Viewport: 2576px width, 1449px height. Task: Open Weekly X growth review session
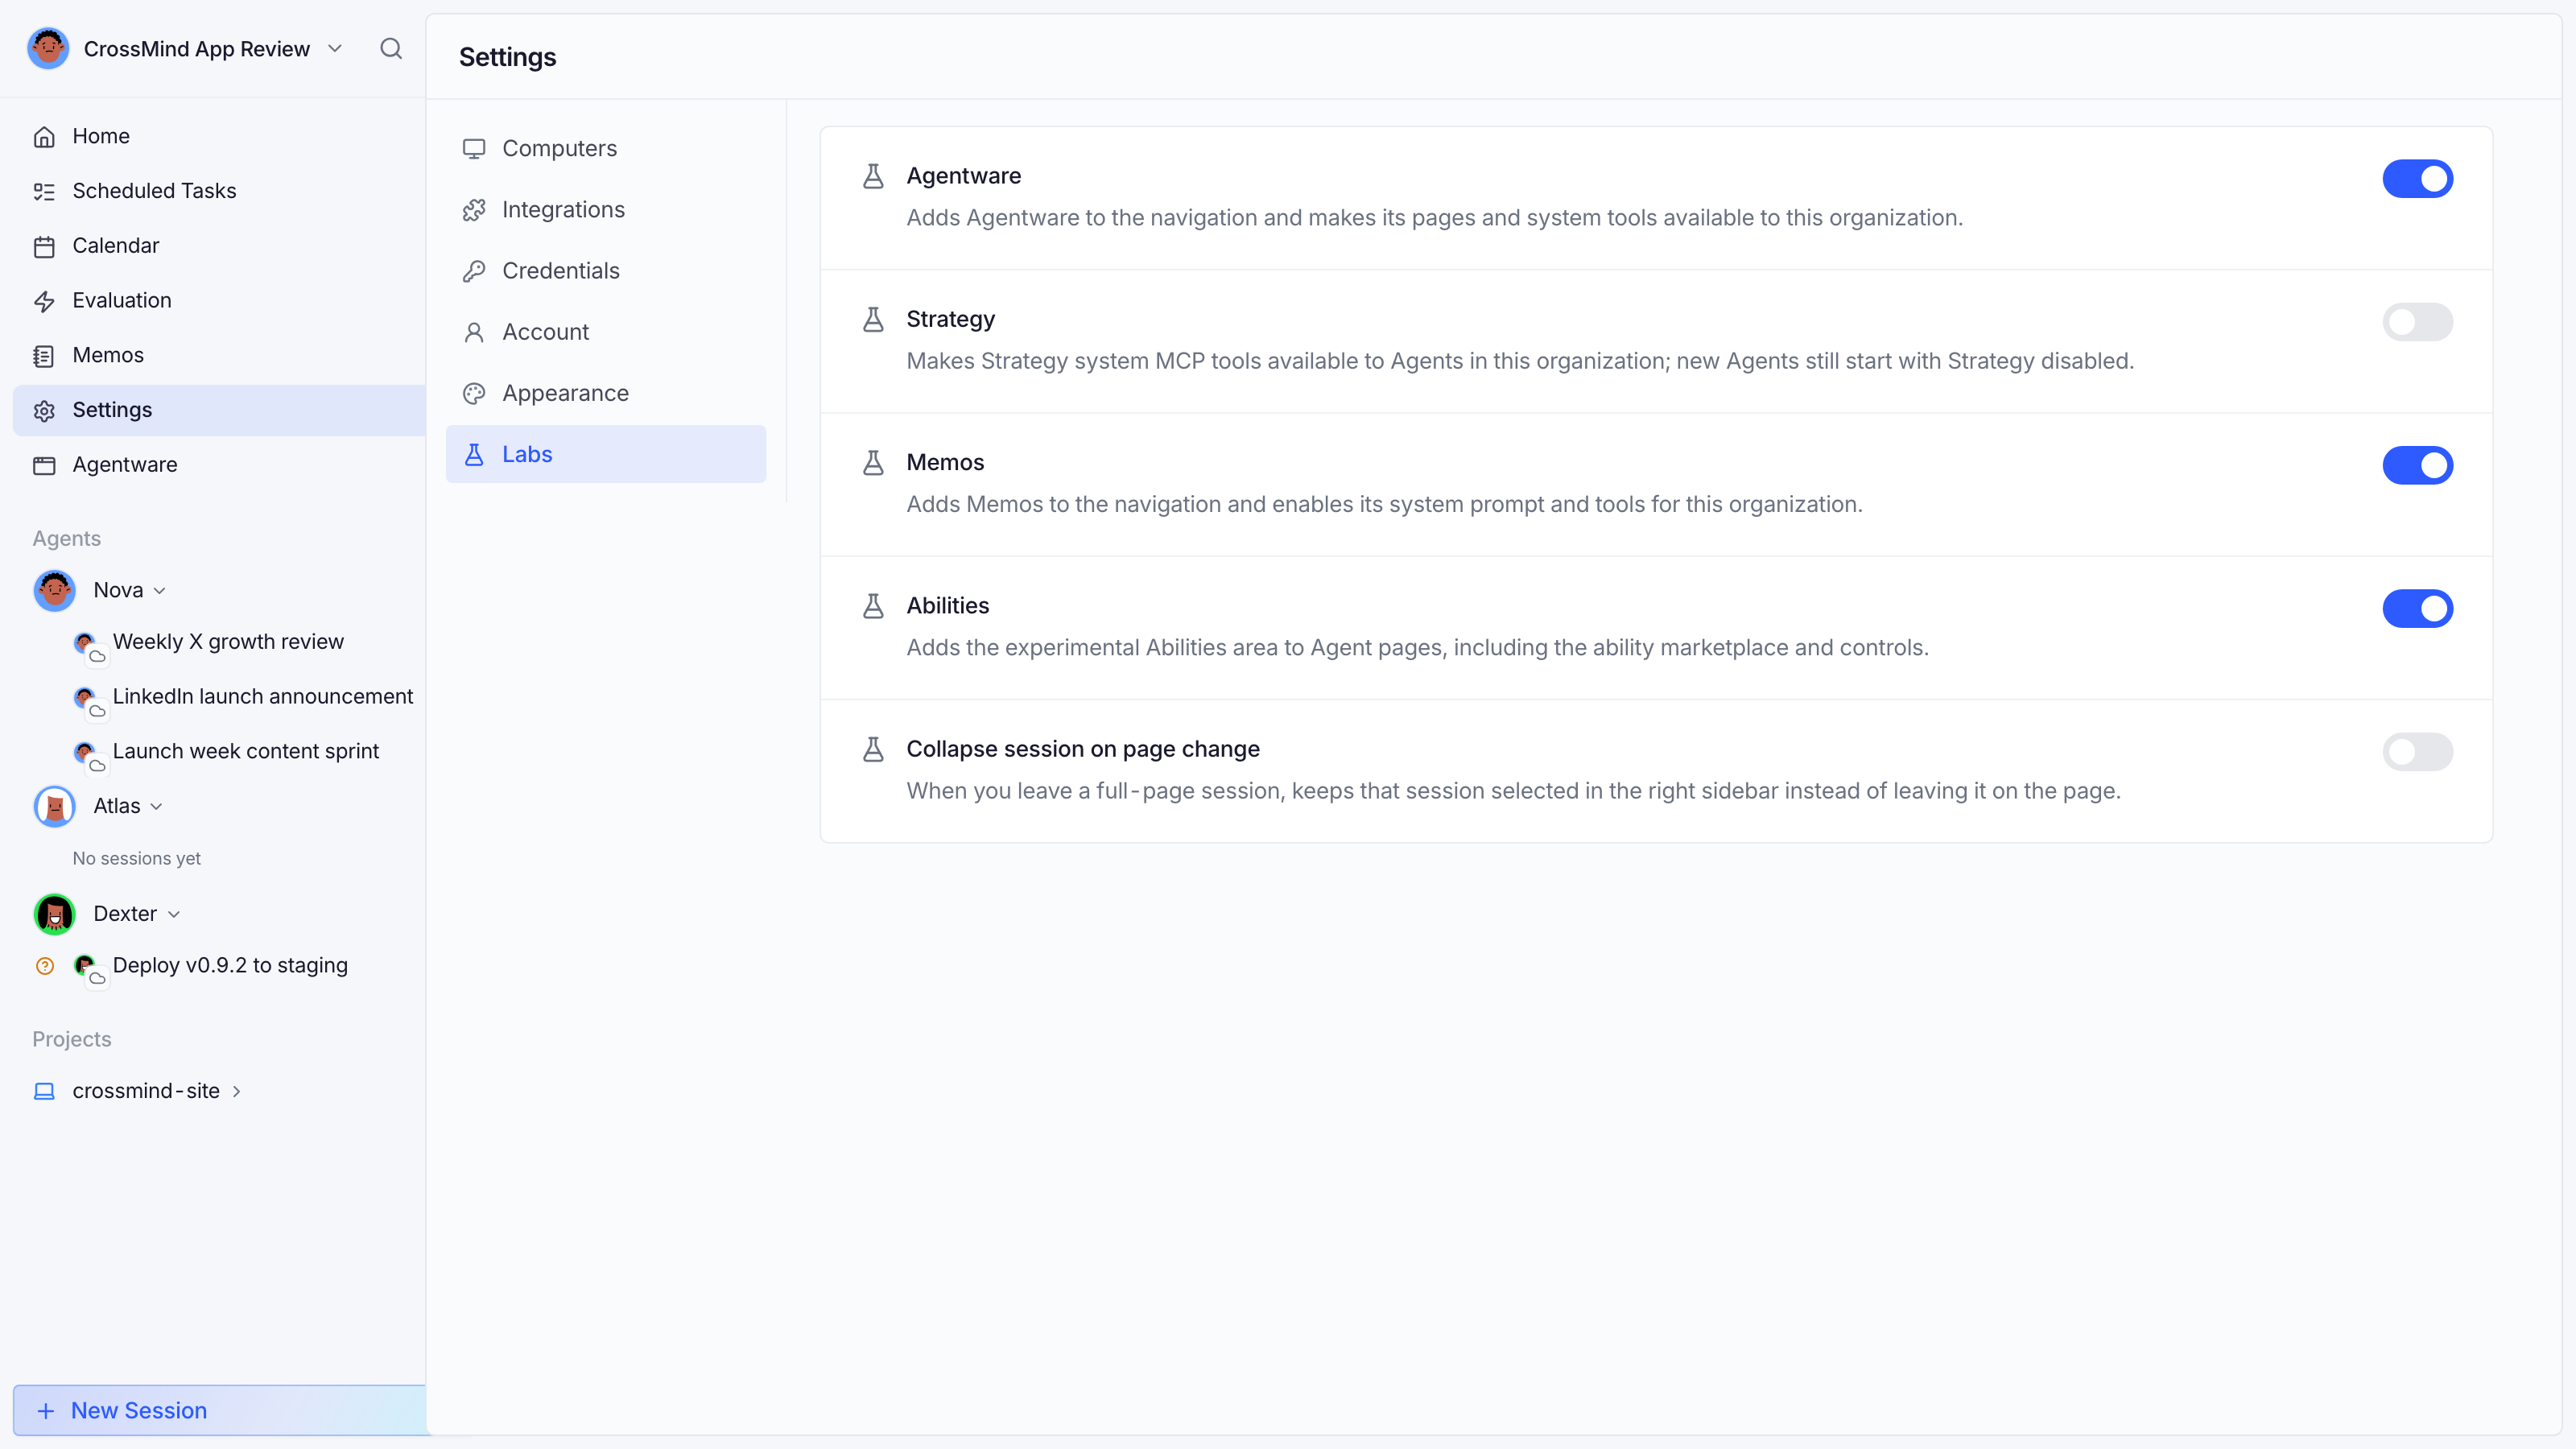pyautogui.click(x=228, y=642)
